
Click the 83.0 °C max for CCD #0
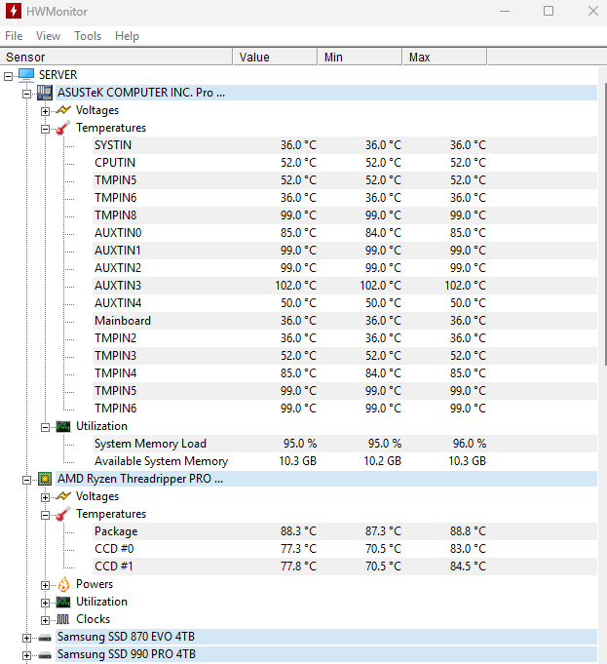(x=469, y=549)
